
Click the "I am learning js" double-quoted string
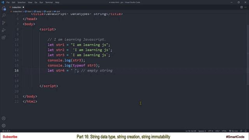point(89,45)
